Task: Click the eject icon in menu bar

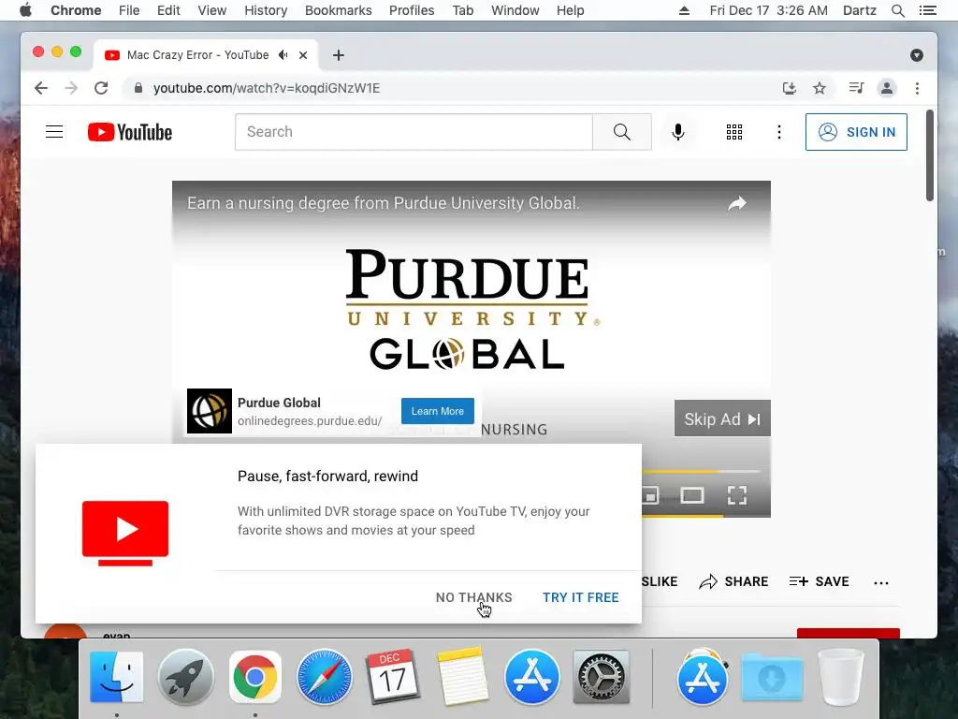Action: 684,10
